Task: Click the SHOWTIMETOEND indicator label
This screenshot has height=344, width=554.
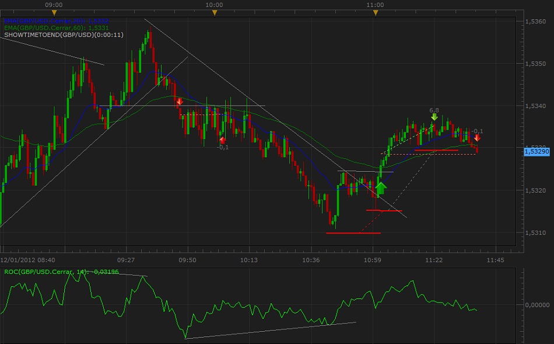Action: 64,35
